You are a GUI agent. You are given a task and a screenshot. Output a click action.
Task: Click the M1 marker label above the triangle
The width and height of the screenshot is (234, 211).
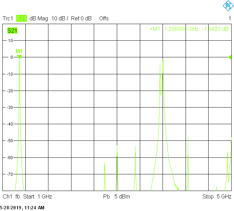click(x=19, y=51)
